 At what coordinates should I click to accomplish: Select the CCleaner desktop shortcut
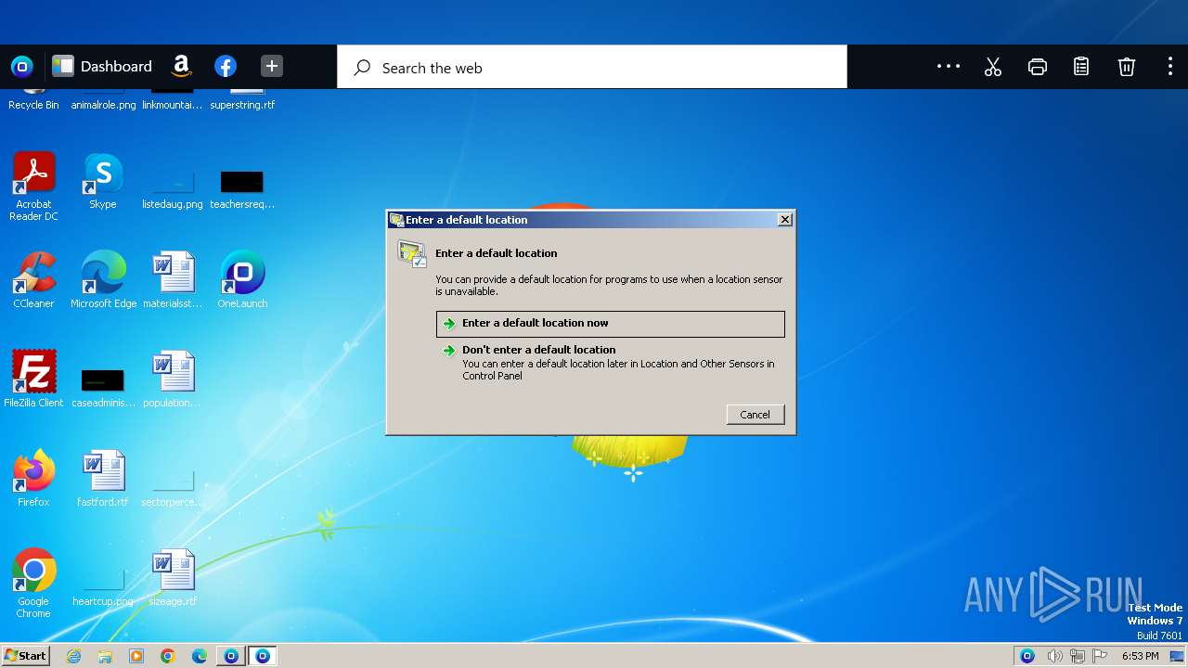click(34, 280)
